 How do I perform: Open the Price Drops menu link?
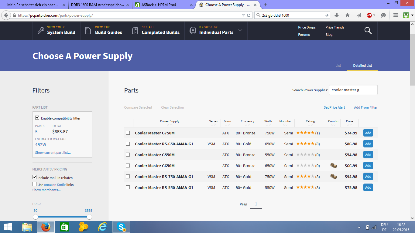[x=307, y=27]
